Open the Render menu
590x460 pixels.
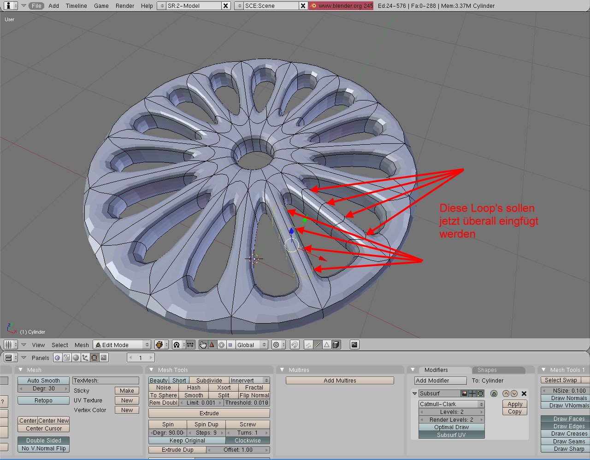tap(124, 6)
